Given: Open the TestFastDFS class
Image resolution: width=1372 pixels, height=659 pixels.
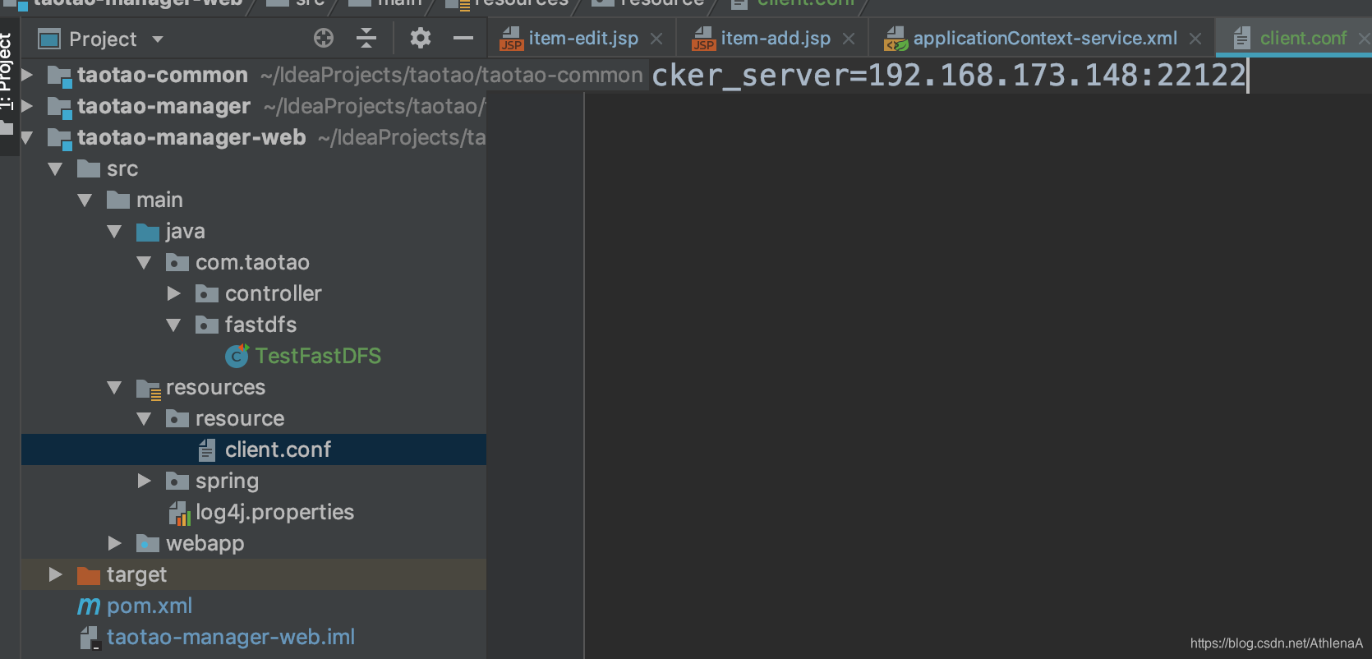Looking at the screenshot, I should click(x=318, y=356).
